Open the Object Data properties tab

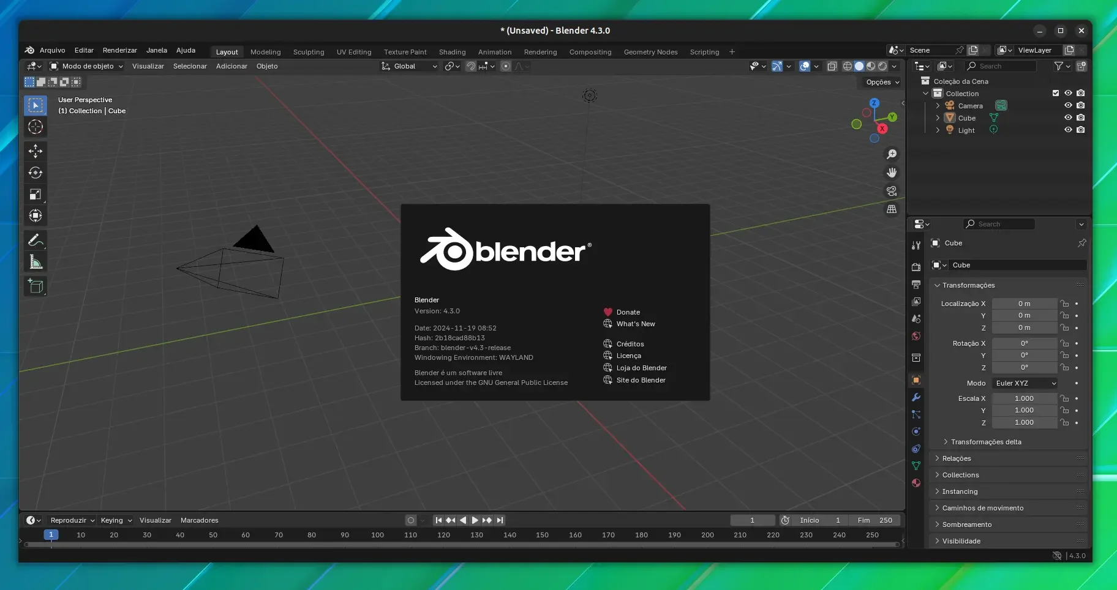(916, 466)
